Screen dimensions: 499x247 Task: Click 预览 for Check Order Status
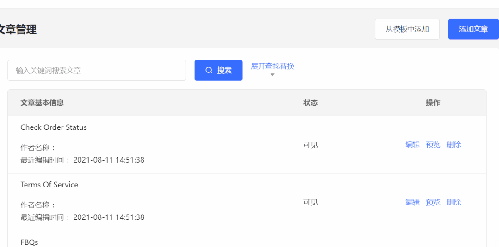[433, 145]
